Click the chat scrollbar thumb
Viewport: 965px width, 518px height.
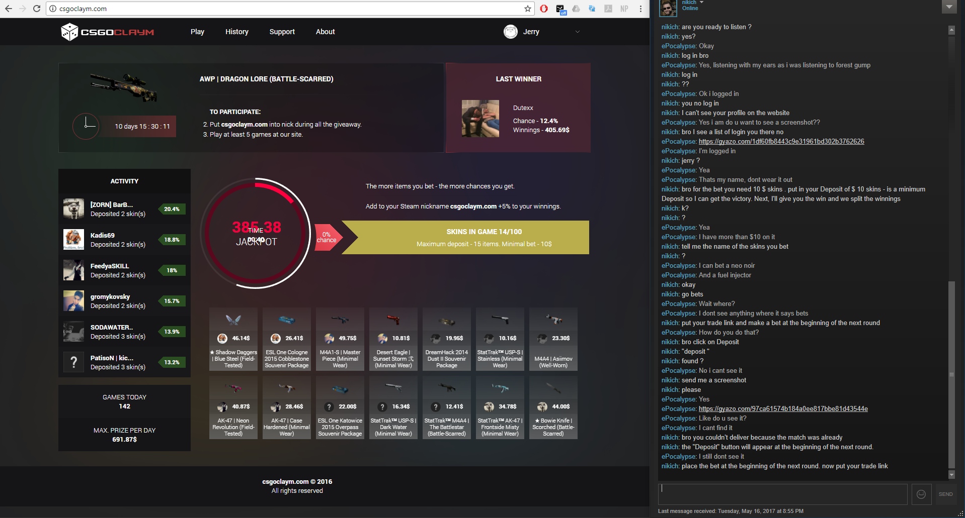point(951,374)
